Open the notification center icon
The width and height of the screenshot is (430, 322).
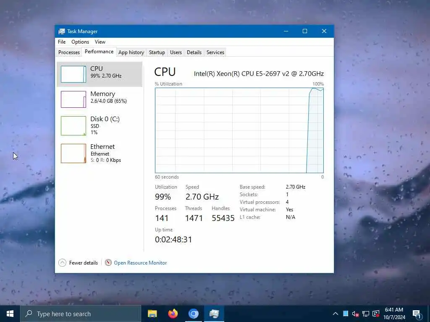417,314
